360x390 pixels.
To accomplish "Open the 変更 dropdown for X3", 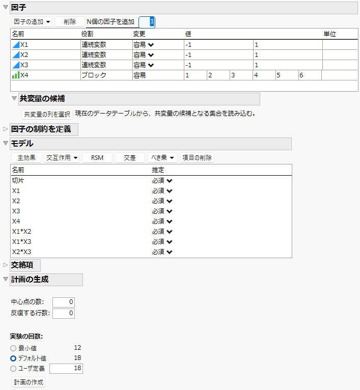I will pos(151,65).
